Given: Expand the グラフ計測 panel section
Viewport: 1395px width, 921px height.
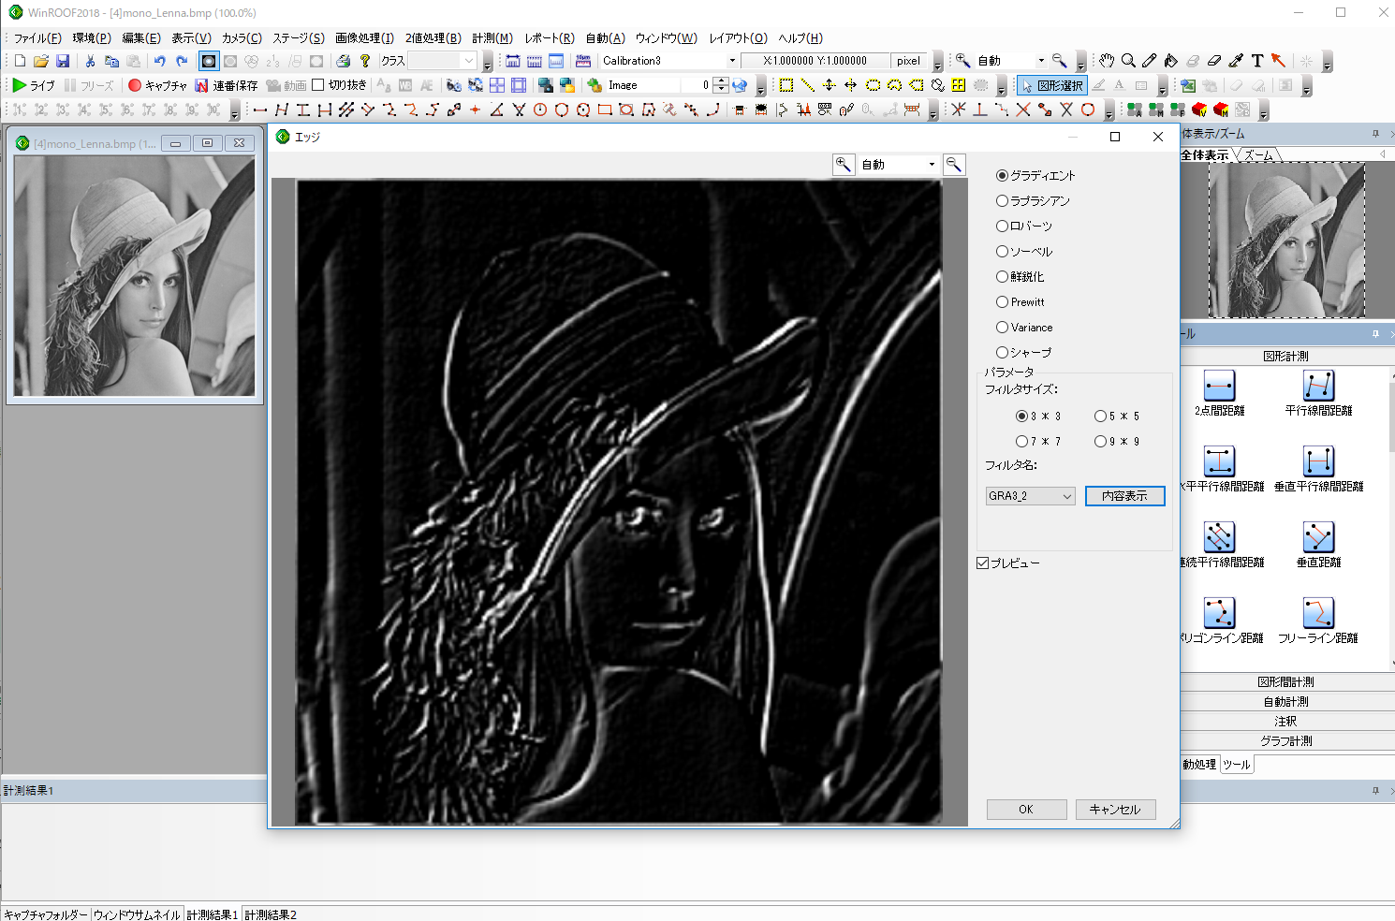Looking at the screenshot, I should [x=1285, y=740].
